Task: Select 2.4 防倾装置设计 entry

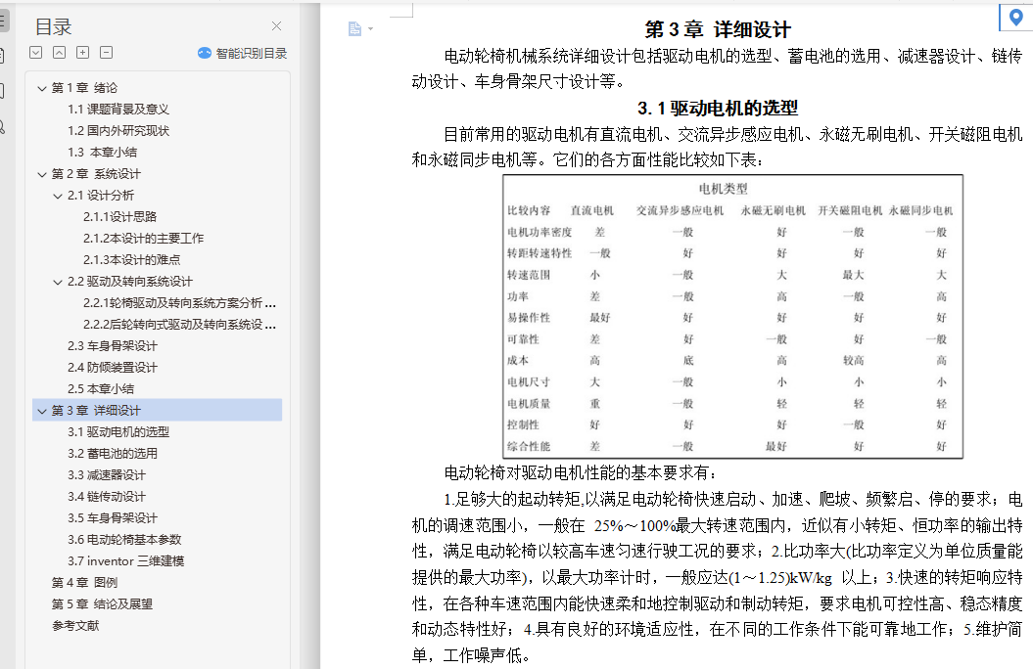Action: click(x=113, y=368)
